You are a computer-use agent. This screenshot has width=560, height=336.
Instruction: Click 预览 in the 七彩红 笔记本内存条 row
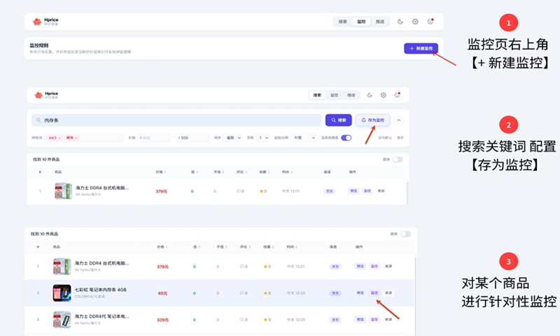pyautogui.click(x=360, y=293)
